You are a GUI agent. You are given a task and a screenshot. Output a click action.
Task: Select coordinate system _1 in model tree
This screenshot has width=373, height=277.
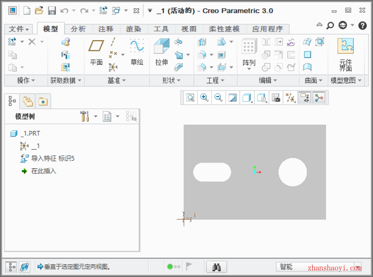(x=30, y=146)
